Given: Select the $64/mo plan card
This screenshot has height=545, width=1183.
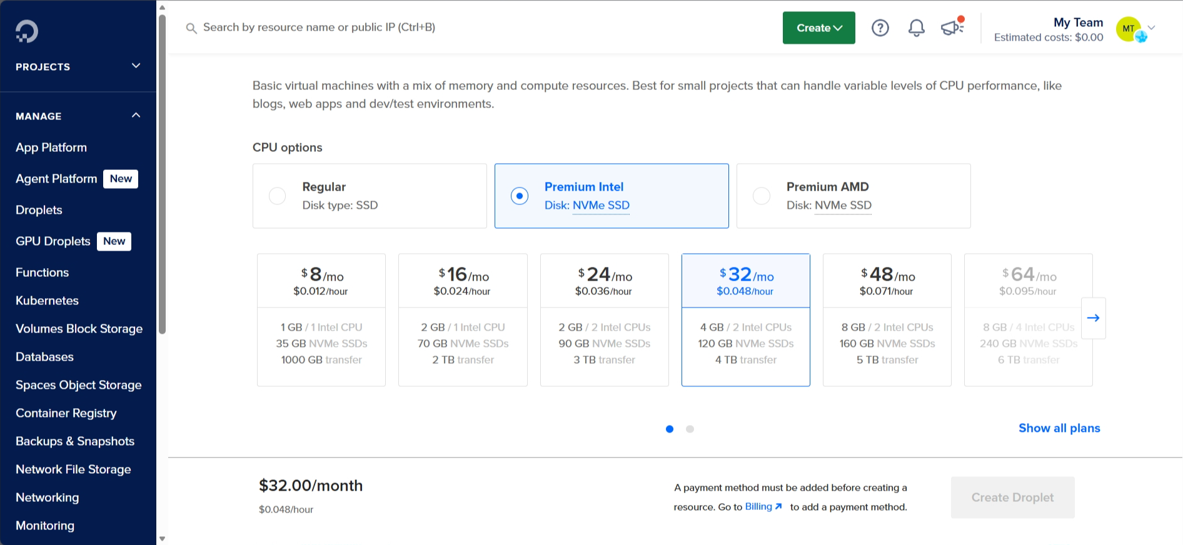Looking at the screenshot, I should [1029, 320].
